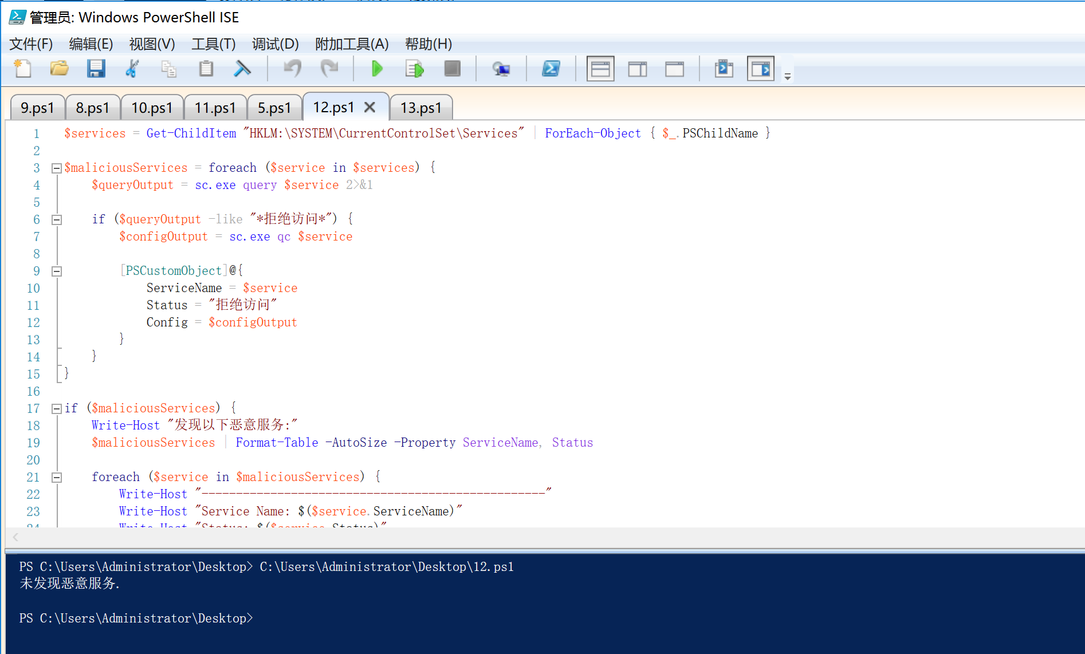
Task: Collapse the if block at line 6
Action: pos(57,220)
